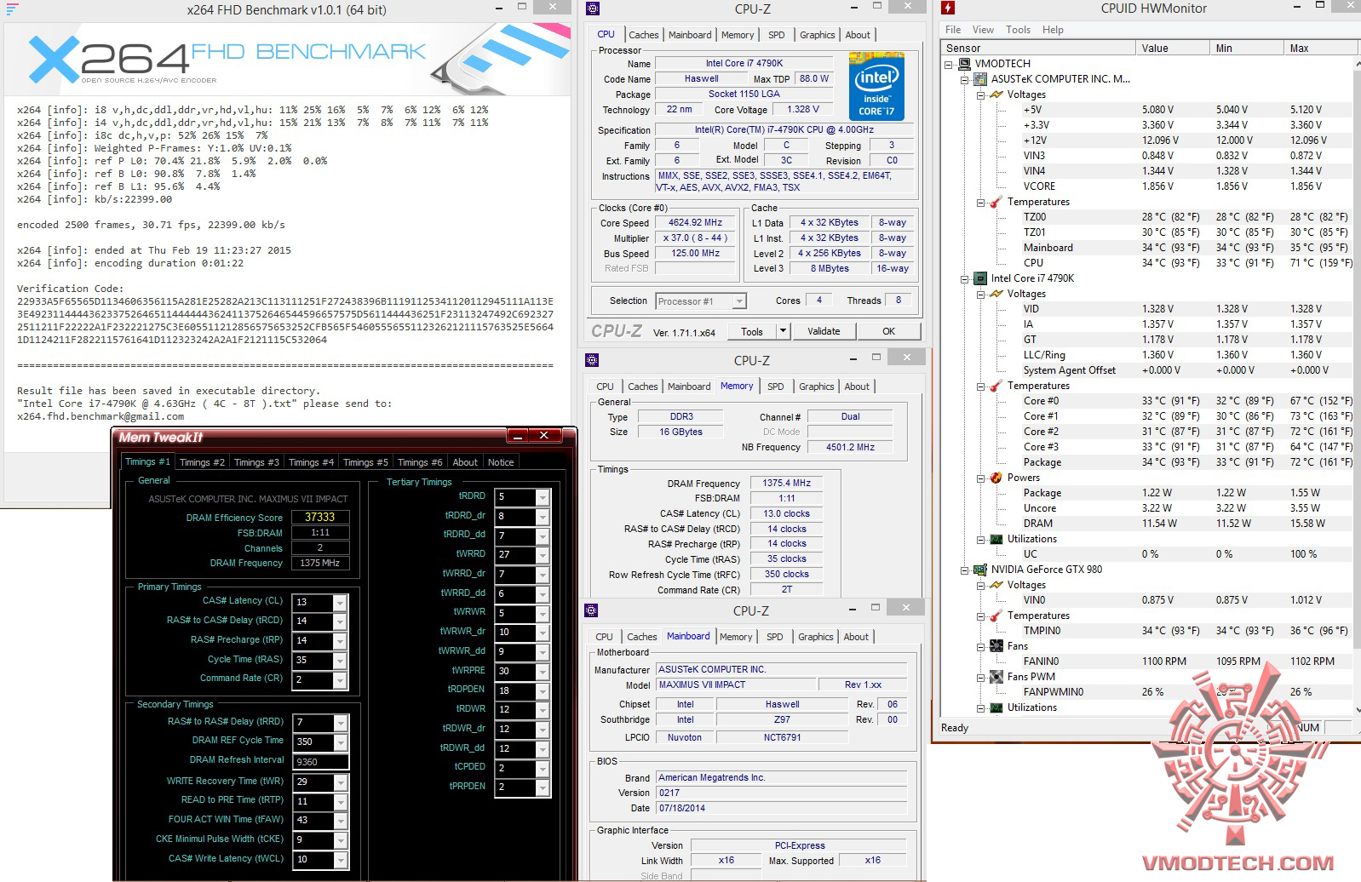This screenshot has width=1361, height=882.
Task: Collapse the NVIDIA GeForce GTX 980 node
Action: click(x=965, y=570)
